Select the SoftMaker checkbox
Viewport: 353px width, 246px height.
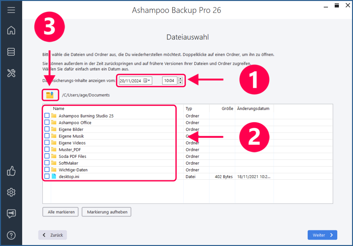click(47, 162)
